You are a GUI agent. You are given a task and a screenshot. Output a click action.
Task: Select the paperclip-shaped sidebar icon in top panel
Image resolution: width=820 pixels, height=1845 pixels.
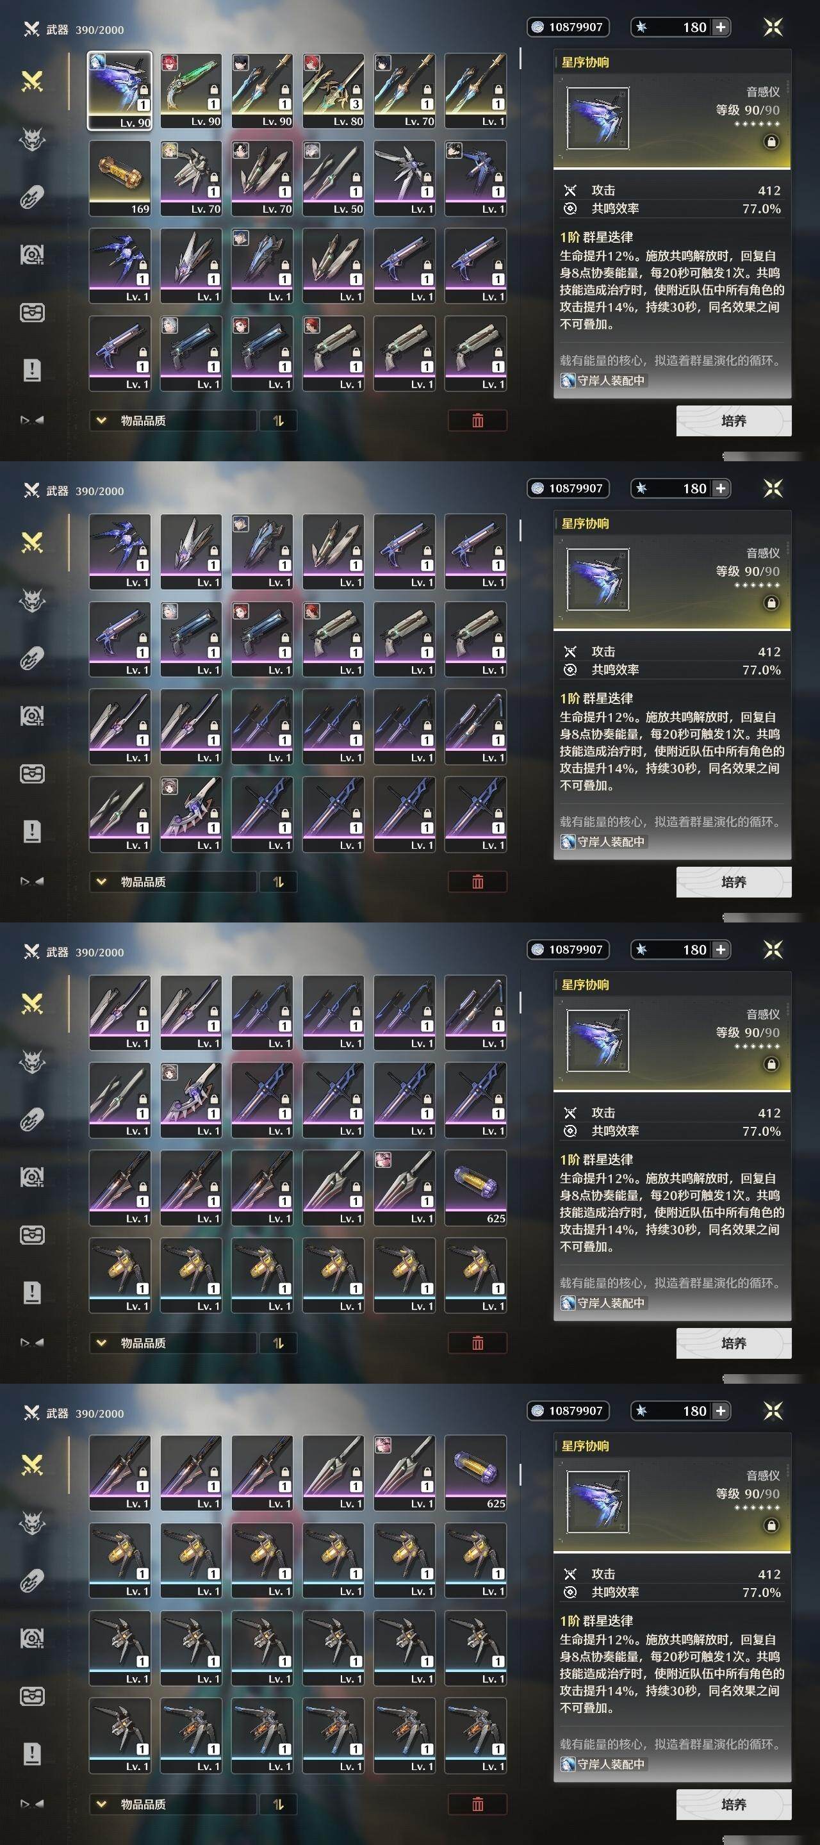pos(32,197)
